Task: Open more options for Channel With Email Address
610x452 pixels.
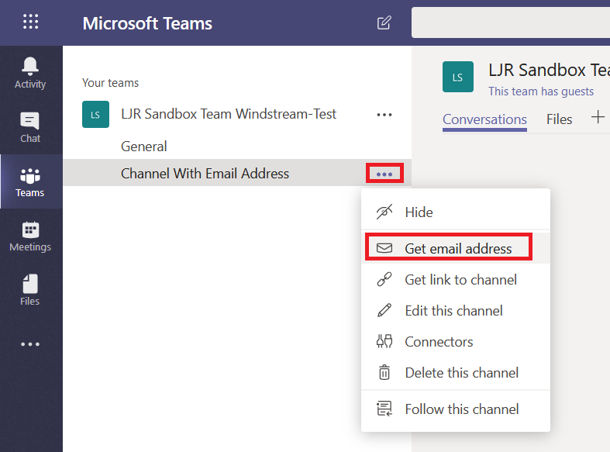Action: coord(384,174)
